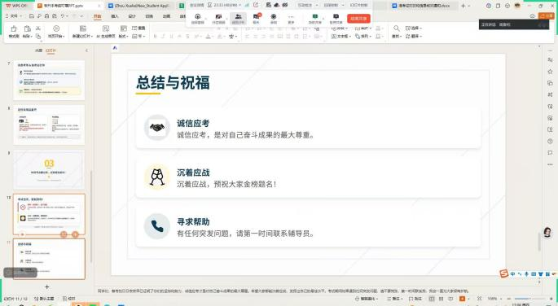Toggle Bold formatting

pos(155,37)
